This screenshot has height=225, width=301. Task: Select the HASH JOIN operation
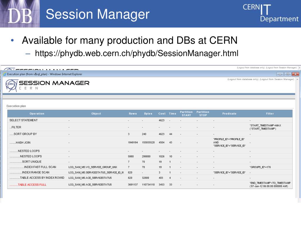click(x=20, y=143)
